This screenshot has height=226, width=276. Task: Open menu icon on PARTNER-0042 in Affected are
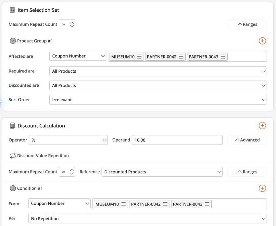[x=181, y=57]
